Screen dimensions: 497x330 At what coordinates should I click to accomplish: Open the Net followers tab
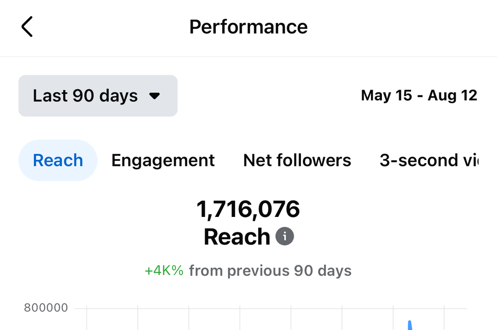(297, 160)
